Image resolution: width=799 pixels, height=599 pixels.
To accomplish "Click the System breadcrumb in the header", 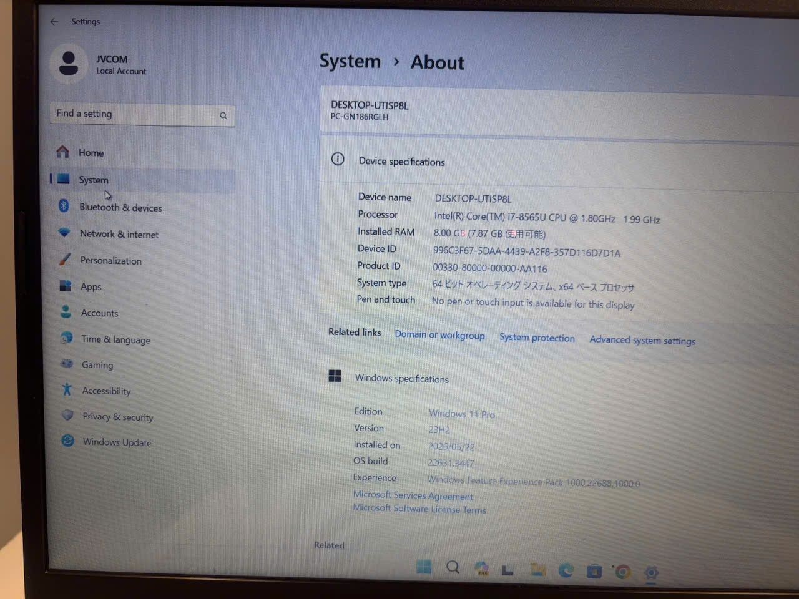I will [x=350, y=61].
